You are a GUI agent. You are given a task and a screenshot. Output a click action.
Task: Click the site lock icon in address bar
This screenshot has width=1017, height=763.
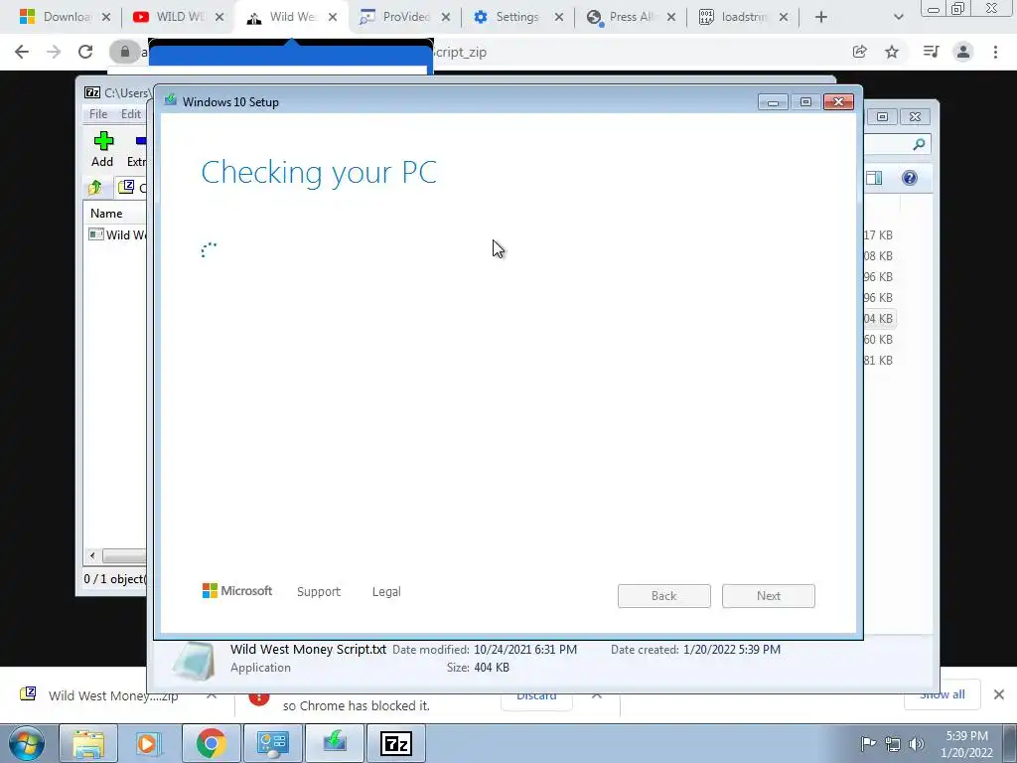124,52
